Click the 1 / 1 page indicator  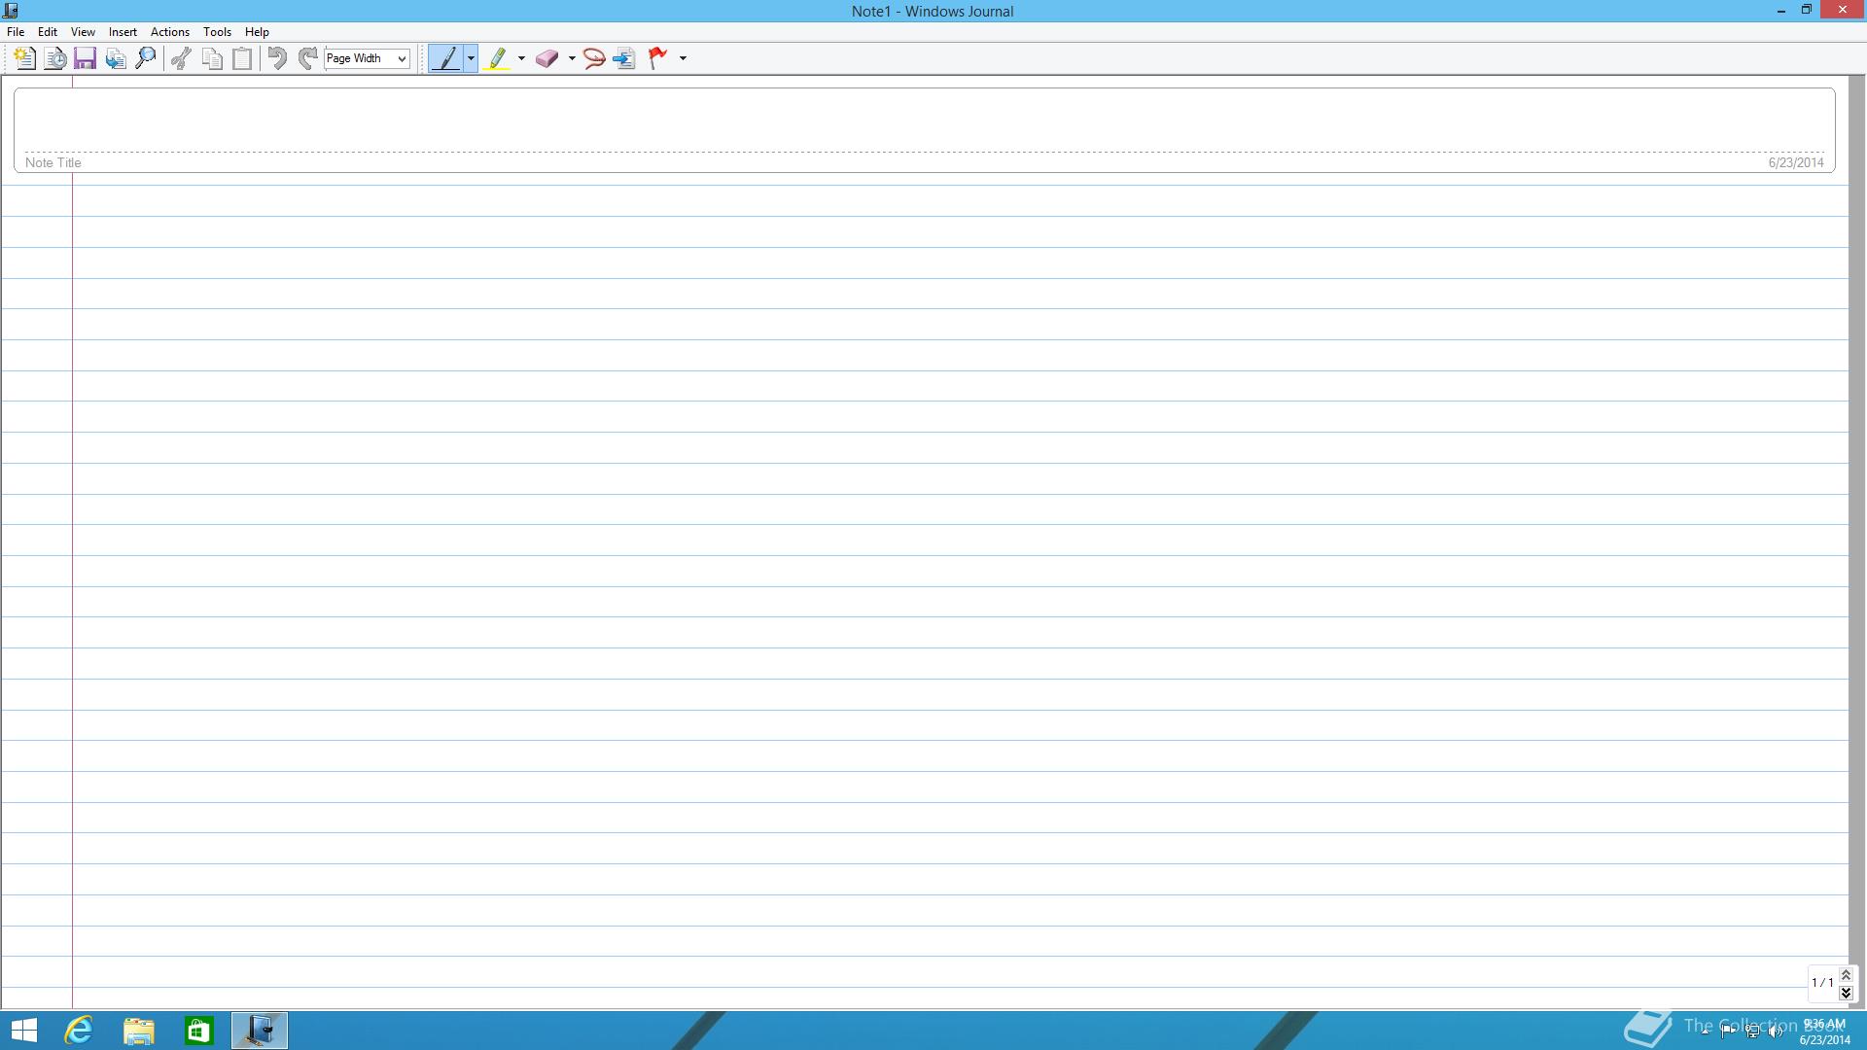tap(1822, 983)
